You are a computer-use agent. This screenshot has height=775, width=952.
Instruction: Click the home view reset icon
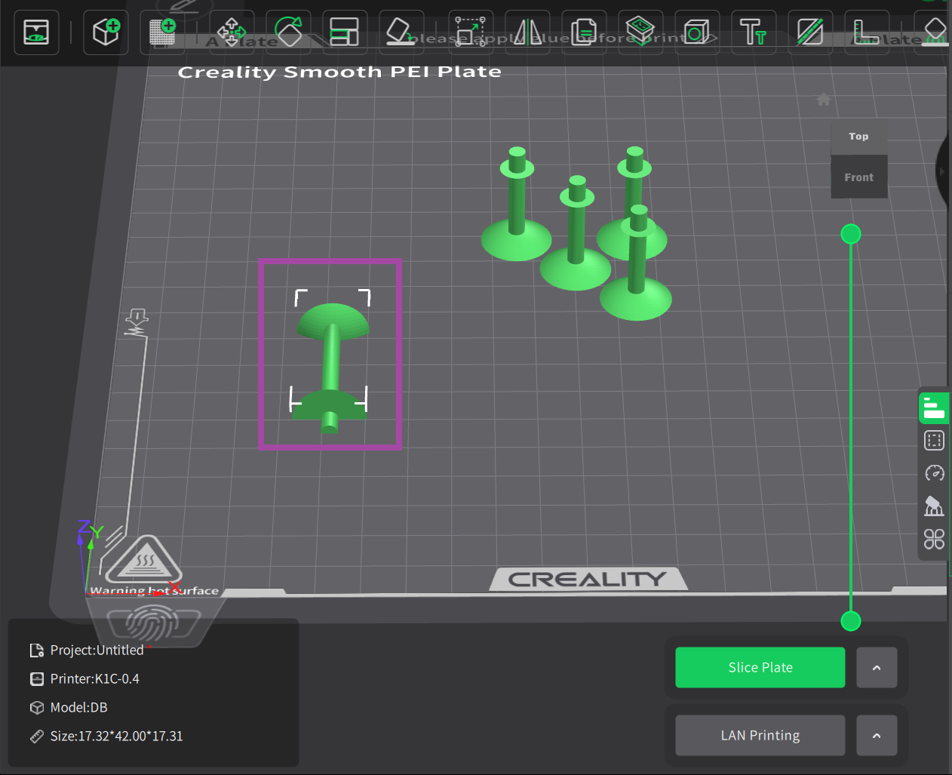824,100
